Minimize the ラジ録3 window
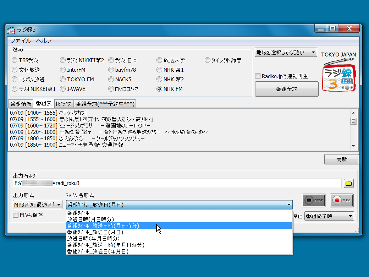Screen dimensions: 369x277 point(320,29)
